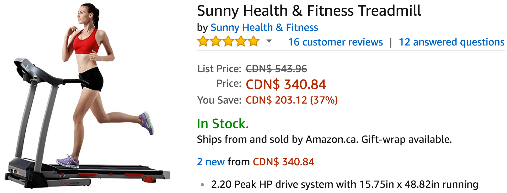Click the You Save CDN$ 203.12 amount
The height and width of the screenshot is (193, 507).
(292, 100)
